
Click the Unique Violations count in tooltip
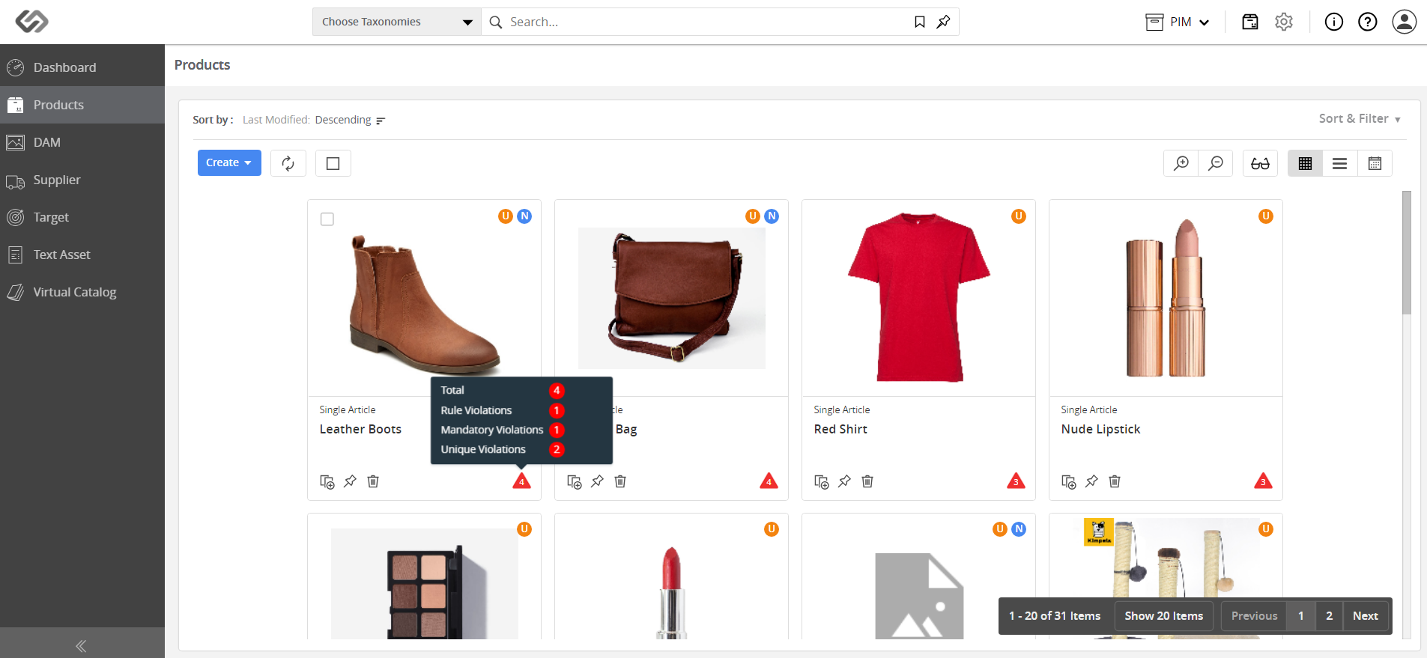click(557, 449)
